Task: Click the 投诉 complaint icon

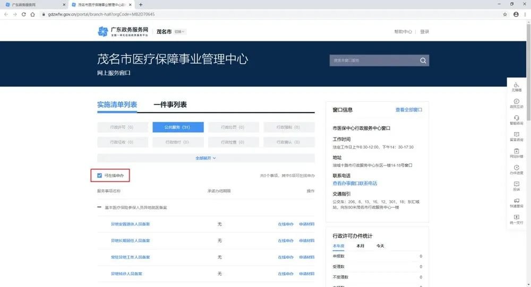Action: tap(516, 186)
